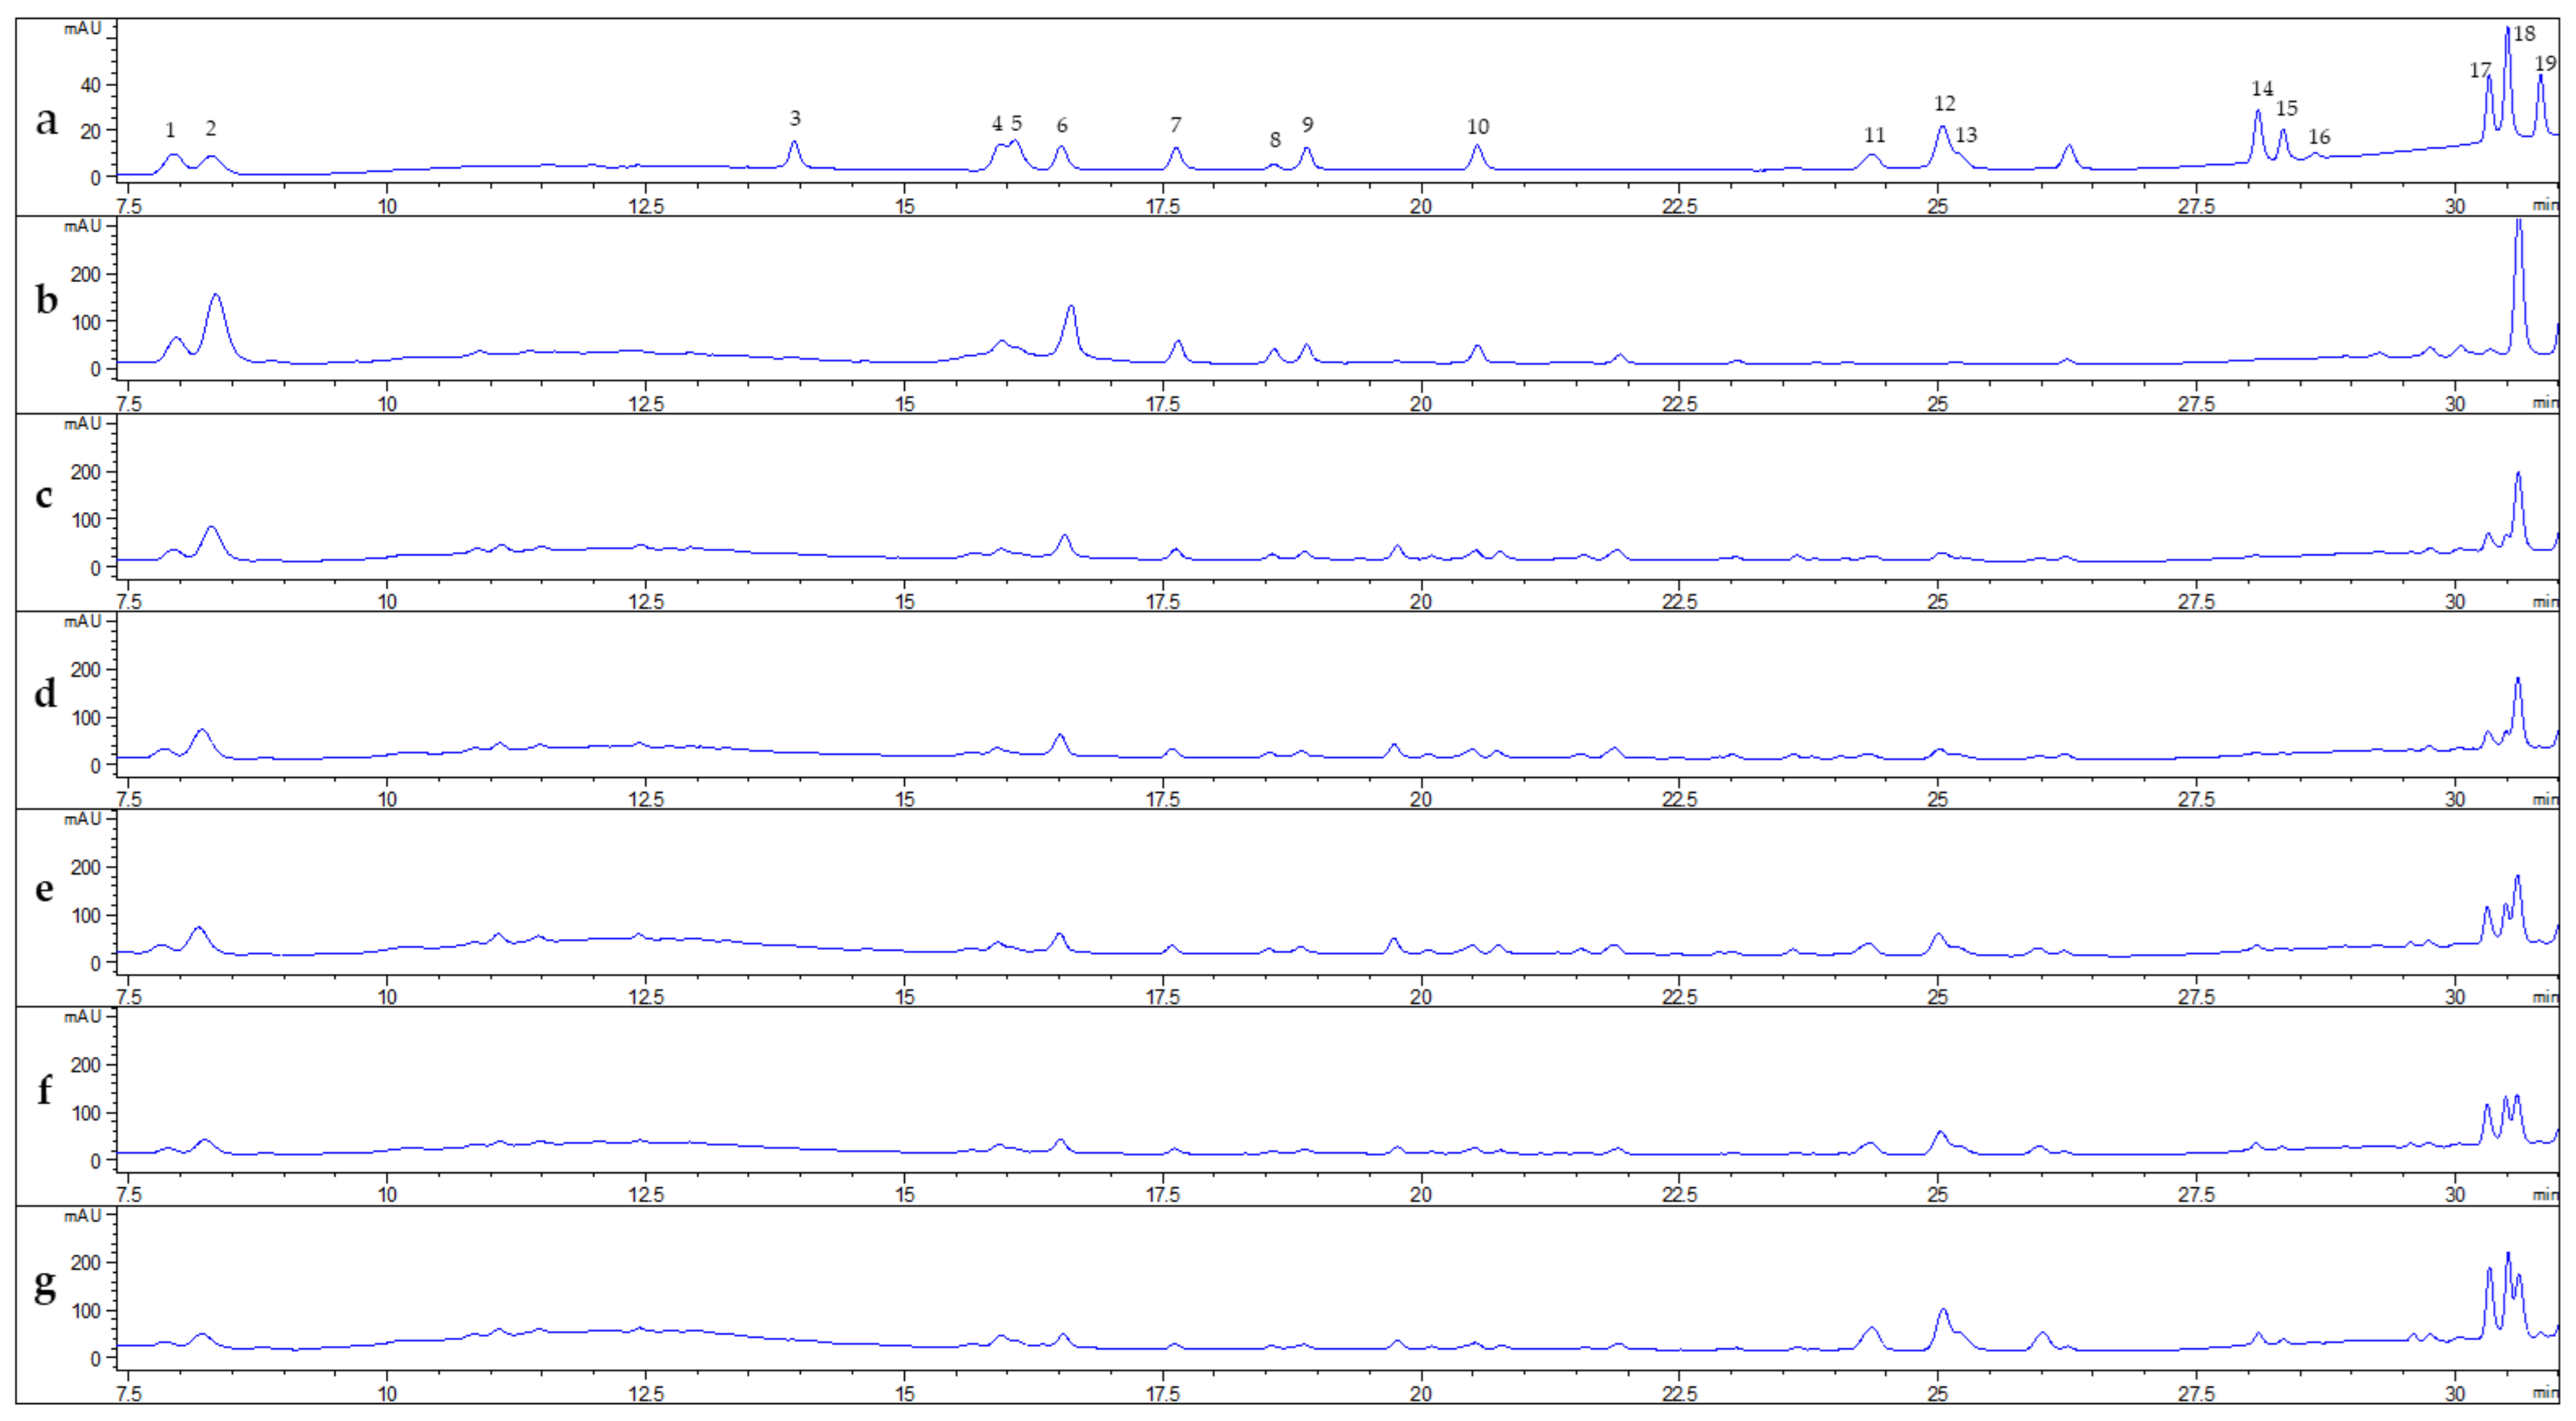Click peak label 3 in chromatogram a
Viewport: 2576px width, 1421px height.
(795, 119)
